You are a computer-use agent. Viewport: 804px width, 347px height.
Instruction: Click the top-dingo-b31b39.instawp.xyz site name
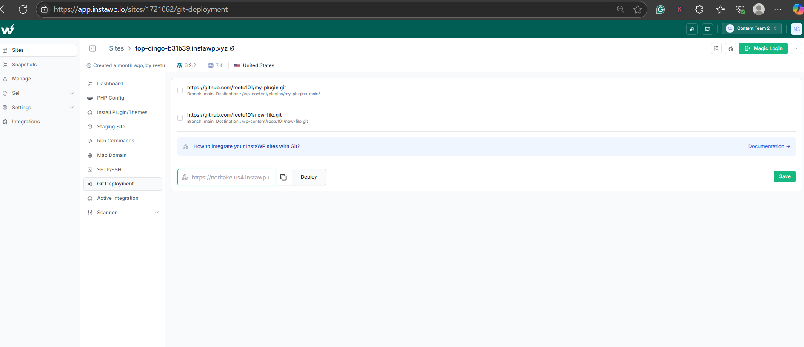(181, 48)
